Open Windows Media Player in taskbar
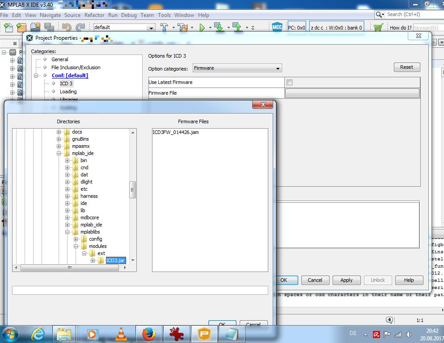 click(x=92, y=334)
